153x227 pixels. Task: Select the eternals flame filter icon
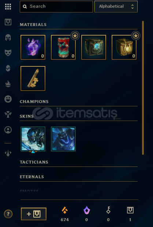(8, 84)
